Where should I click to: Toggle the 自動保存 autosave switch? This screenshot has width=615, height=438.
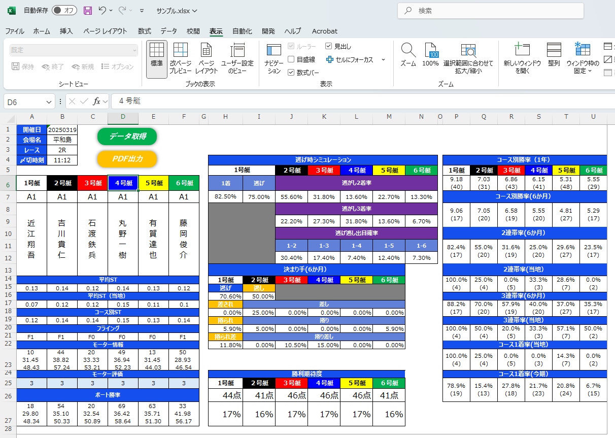64,10
